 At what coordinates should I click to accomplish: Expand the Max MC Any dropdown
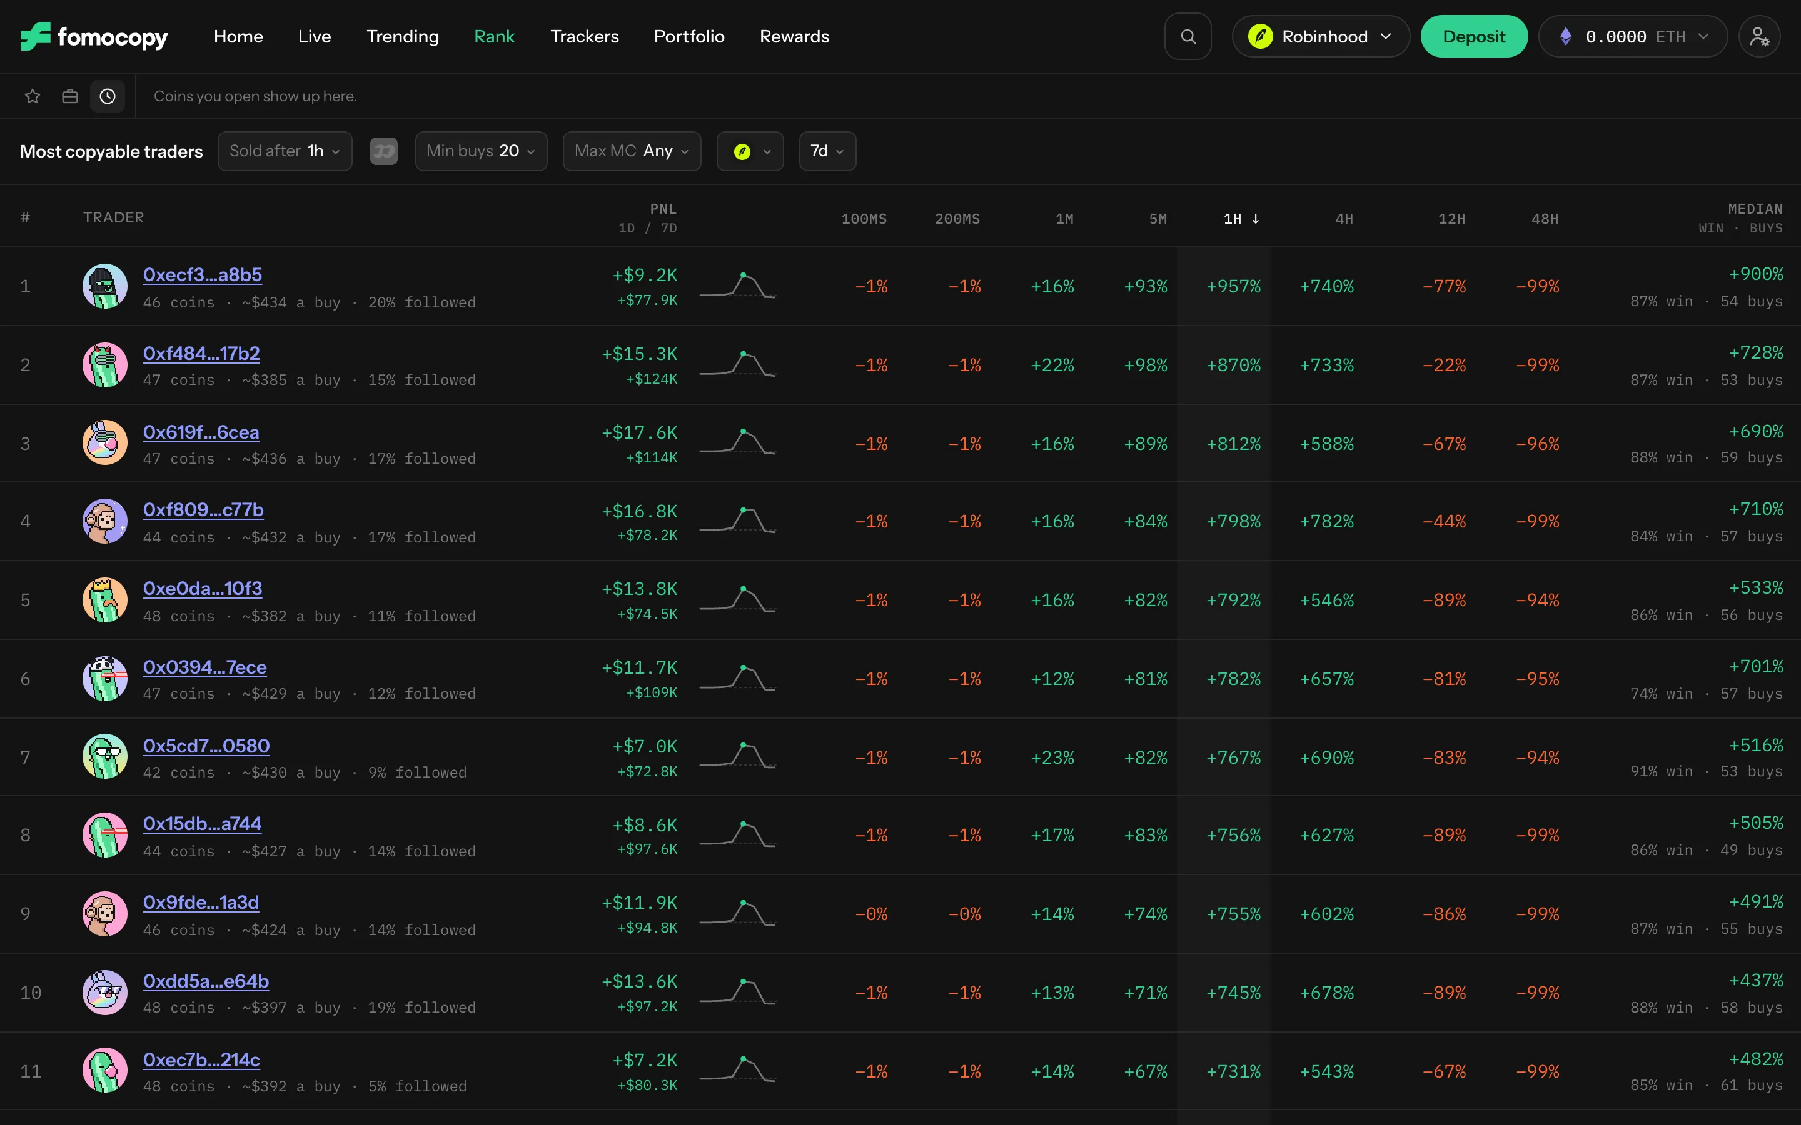[632, 151]
